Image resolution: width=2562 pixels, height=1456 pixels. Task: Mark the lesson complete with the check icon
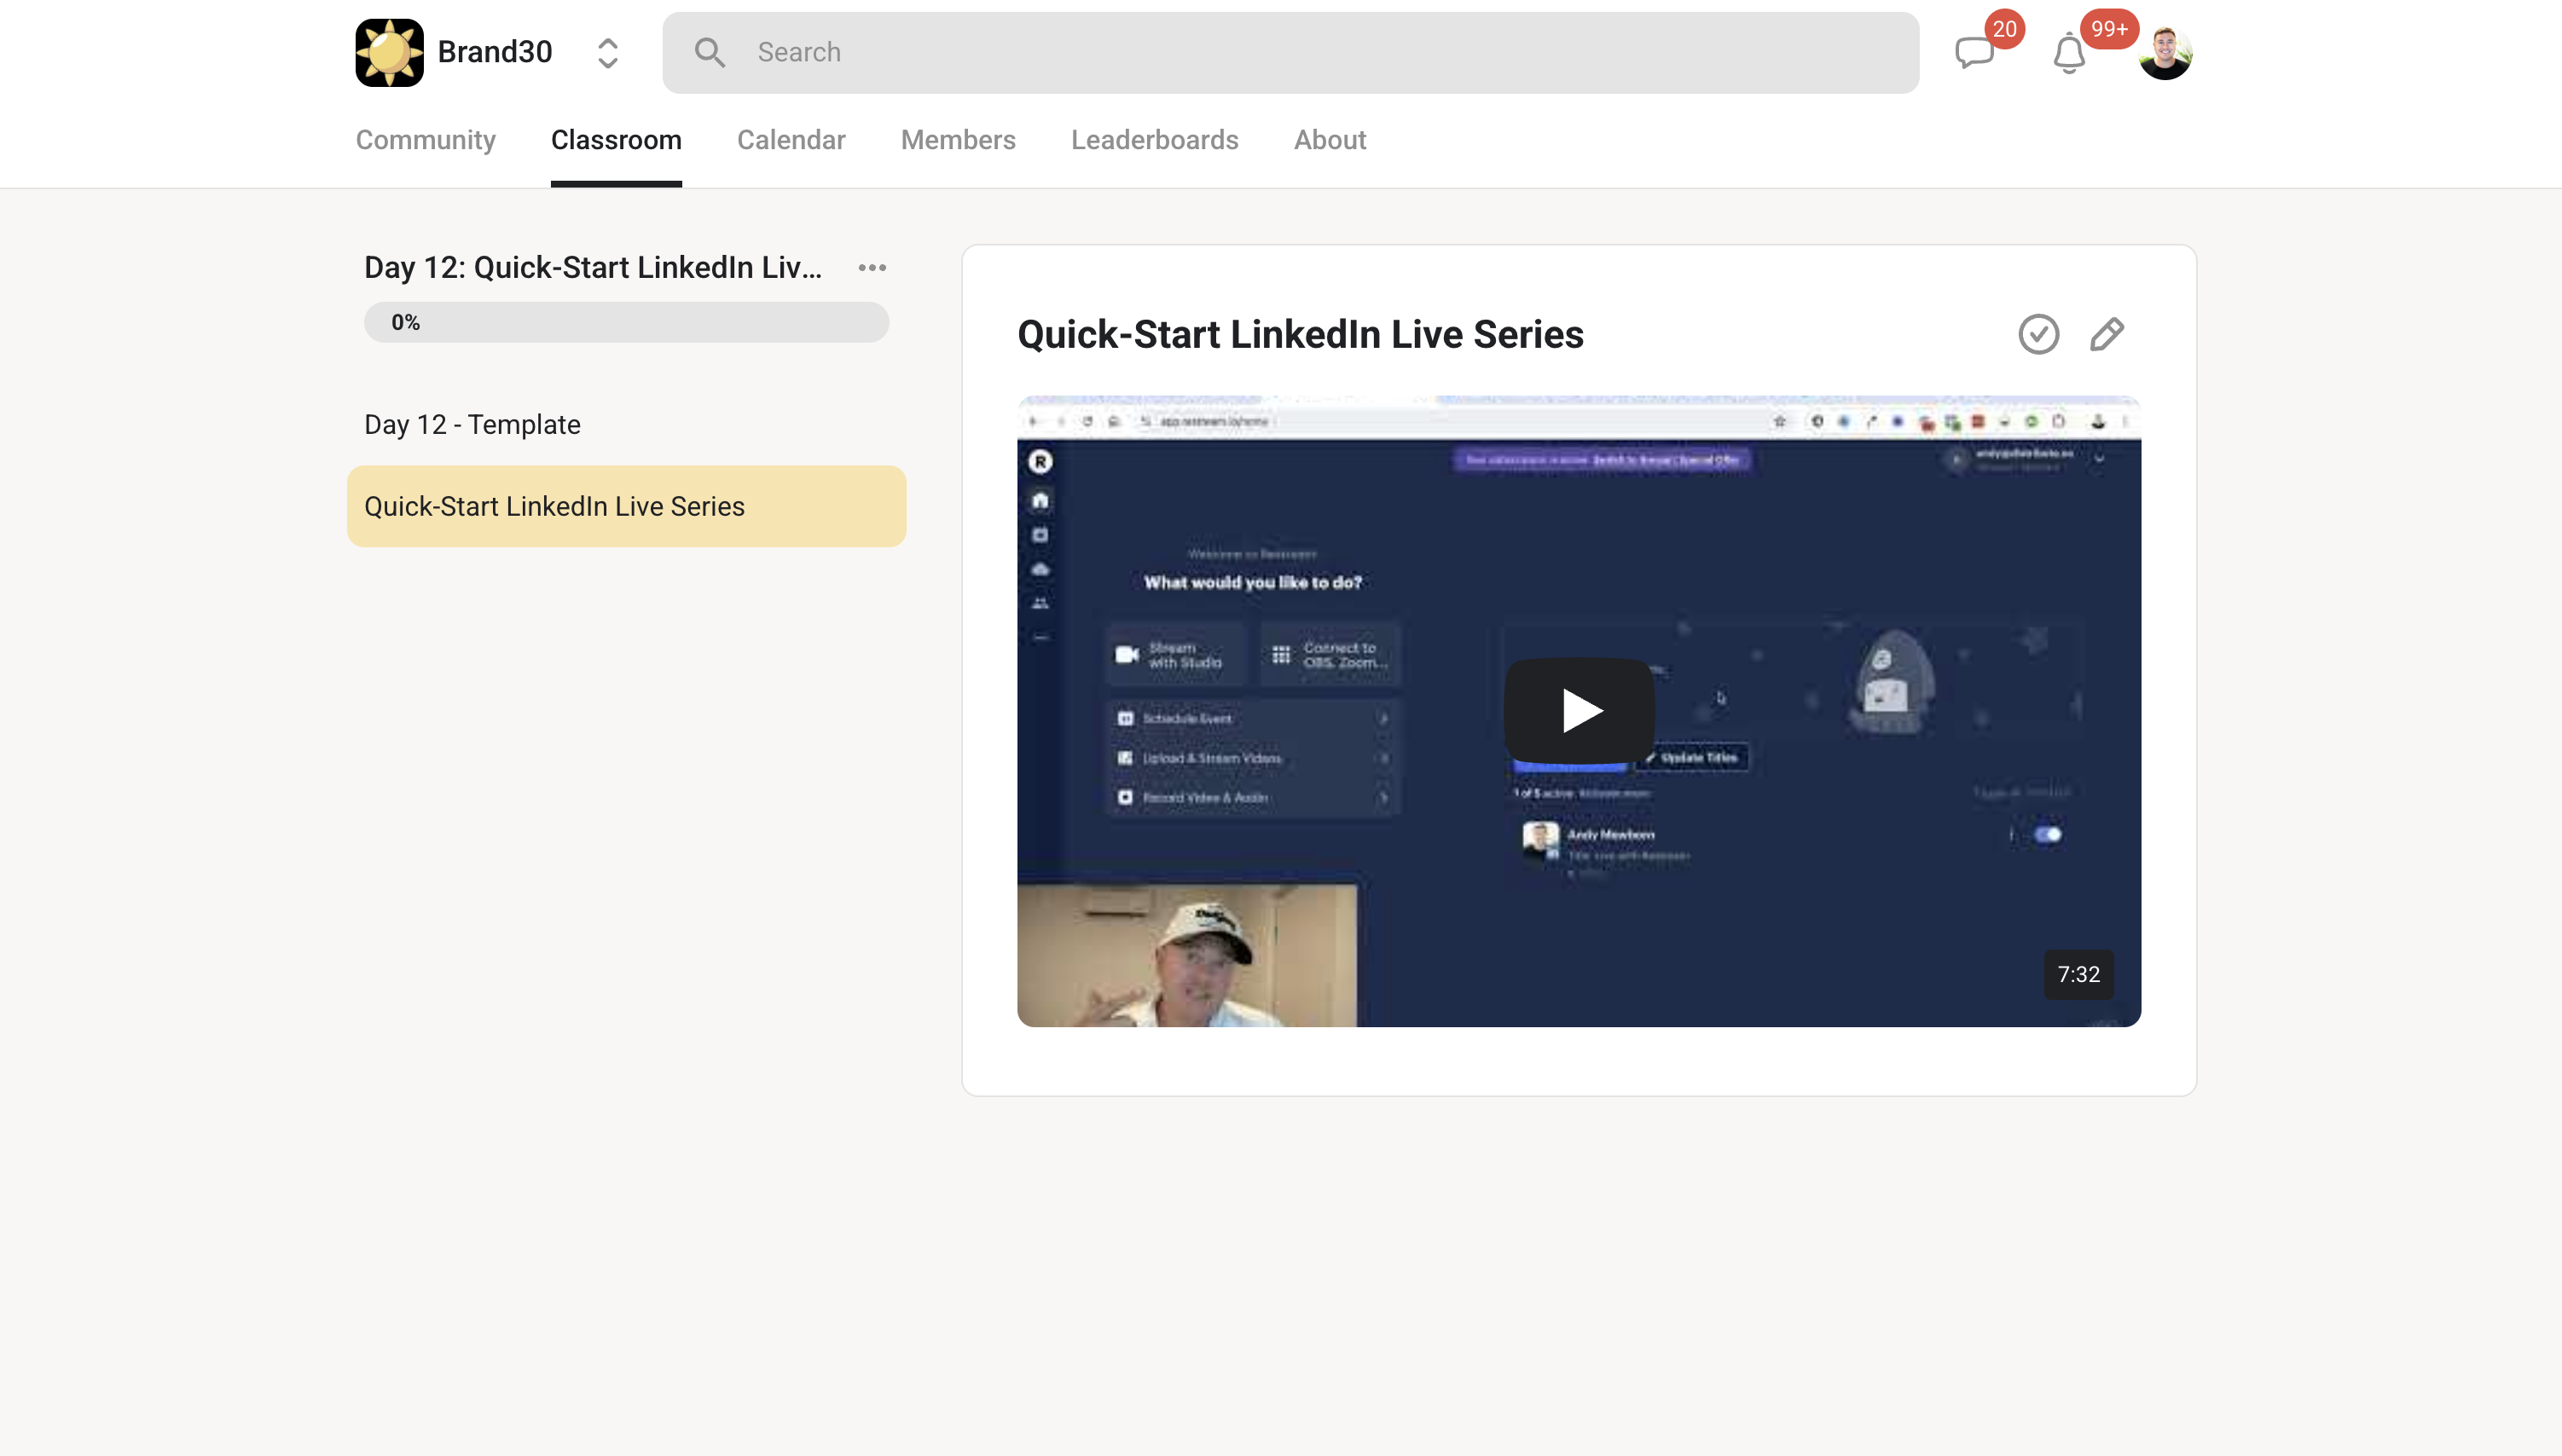2037,334
